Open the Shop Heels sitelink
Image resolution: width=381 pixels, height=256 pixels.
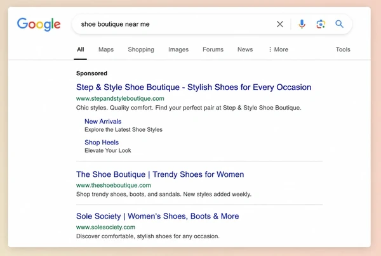click(x=102, y=143)
